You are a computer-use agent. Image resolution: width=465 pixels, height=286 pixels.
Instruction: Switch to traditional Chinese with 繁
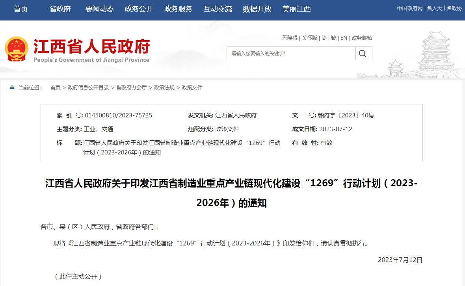point(333,38)
